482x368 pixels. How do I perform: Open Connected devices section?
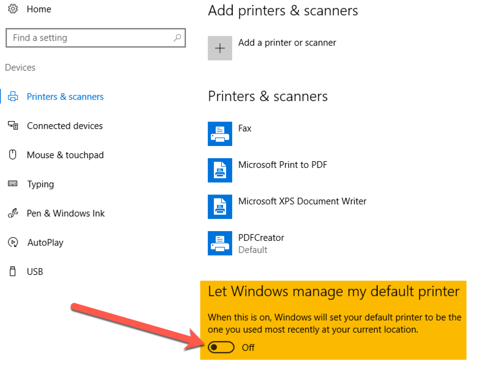[x=65, y=126]
